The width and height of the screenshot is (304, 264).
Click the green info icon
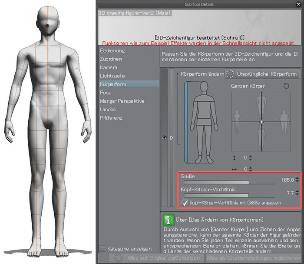tap(169, 220)
